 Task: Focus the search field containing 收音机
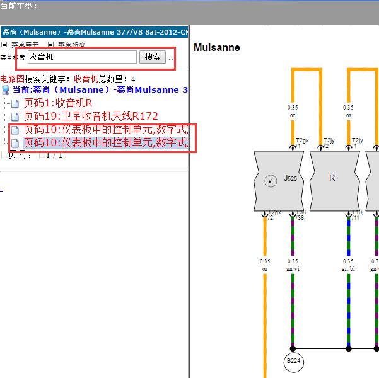point(82,57)
